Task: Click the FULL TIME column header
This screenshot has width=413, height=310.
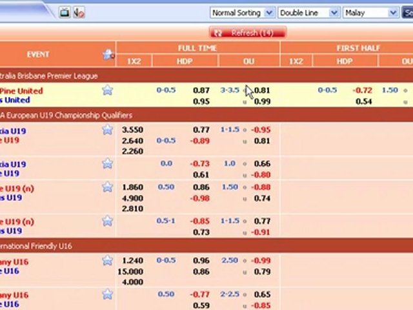Action: [x=197, y=48]
